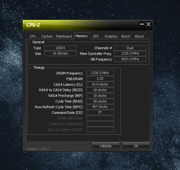The height and width of the screenshot is (170, 180).
Task: Open the Caches tab
Action: pos(47,36)
